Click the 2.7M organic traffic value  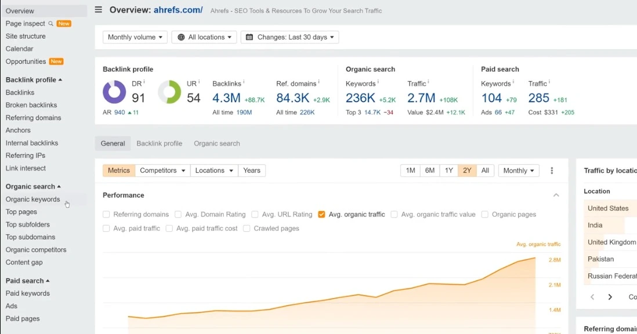click(421, 98)
